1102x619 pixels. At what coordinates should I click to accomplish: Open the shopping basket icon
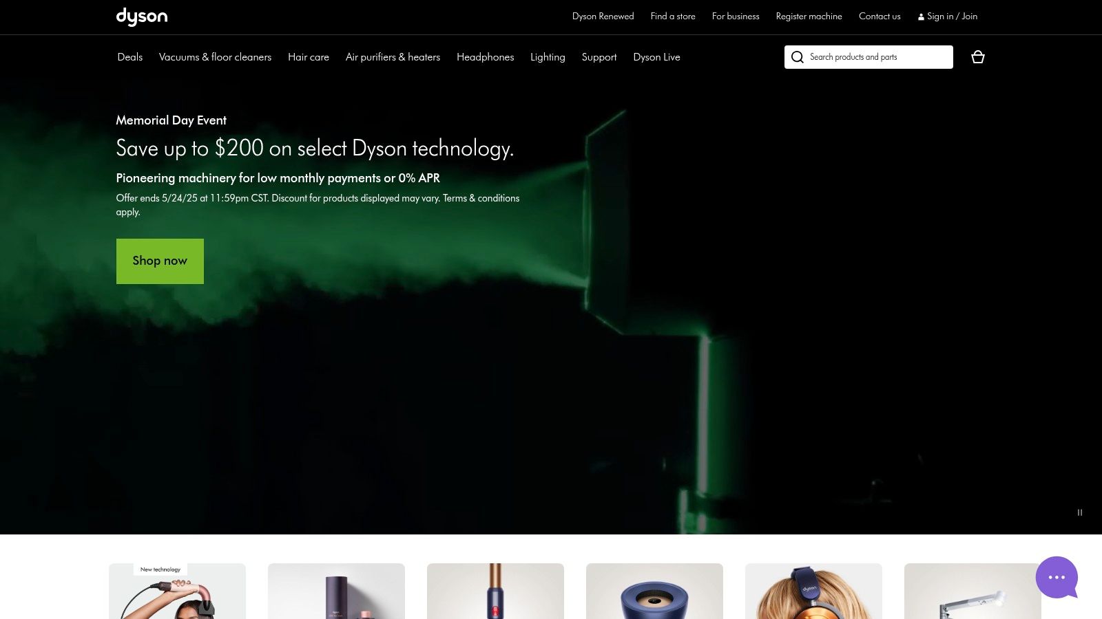[977, 57]
